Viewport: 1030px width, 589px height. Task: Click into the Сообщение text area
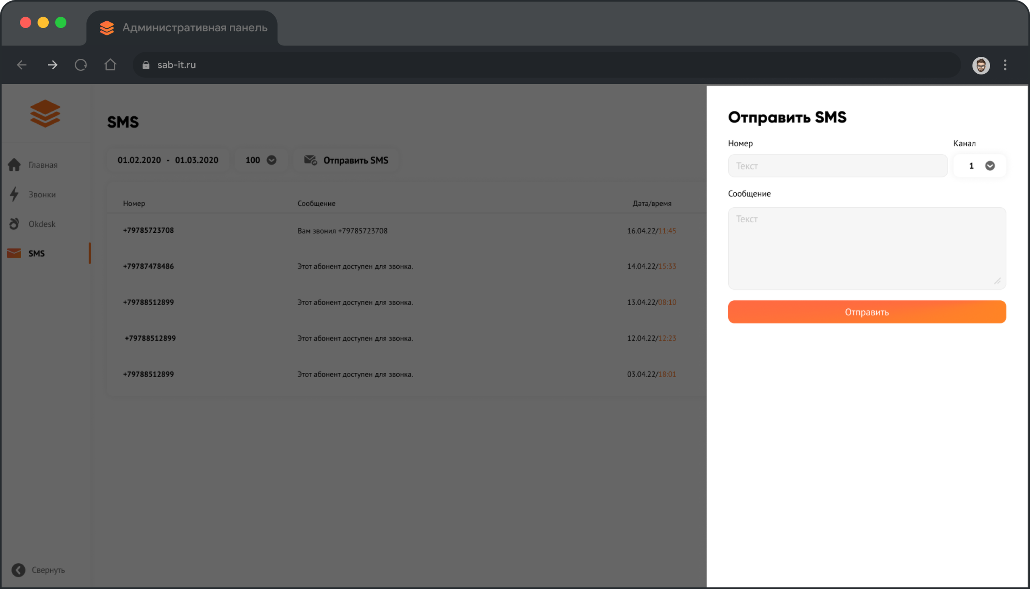coord(867,248)
